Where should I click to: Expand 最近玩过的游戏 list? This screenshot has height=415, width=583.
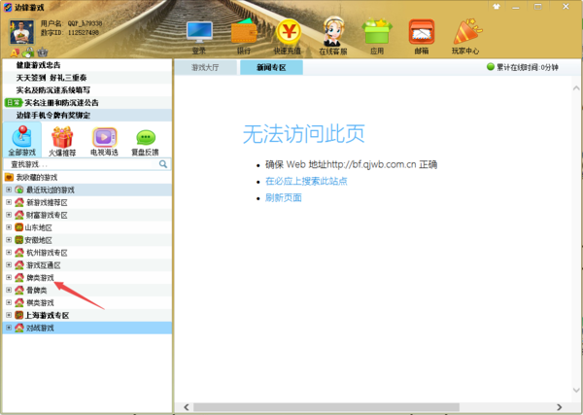coord(9,190)
